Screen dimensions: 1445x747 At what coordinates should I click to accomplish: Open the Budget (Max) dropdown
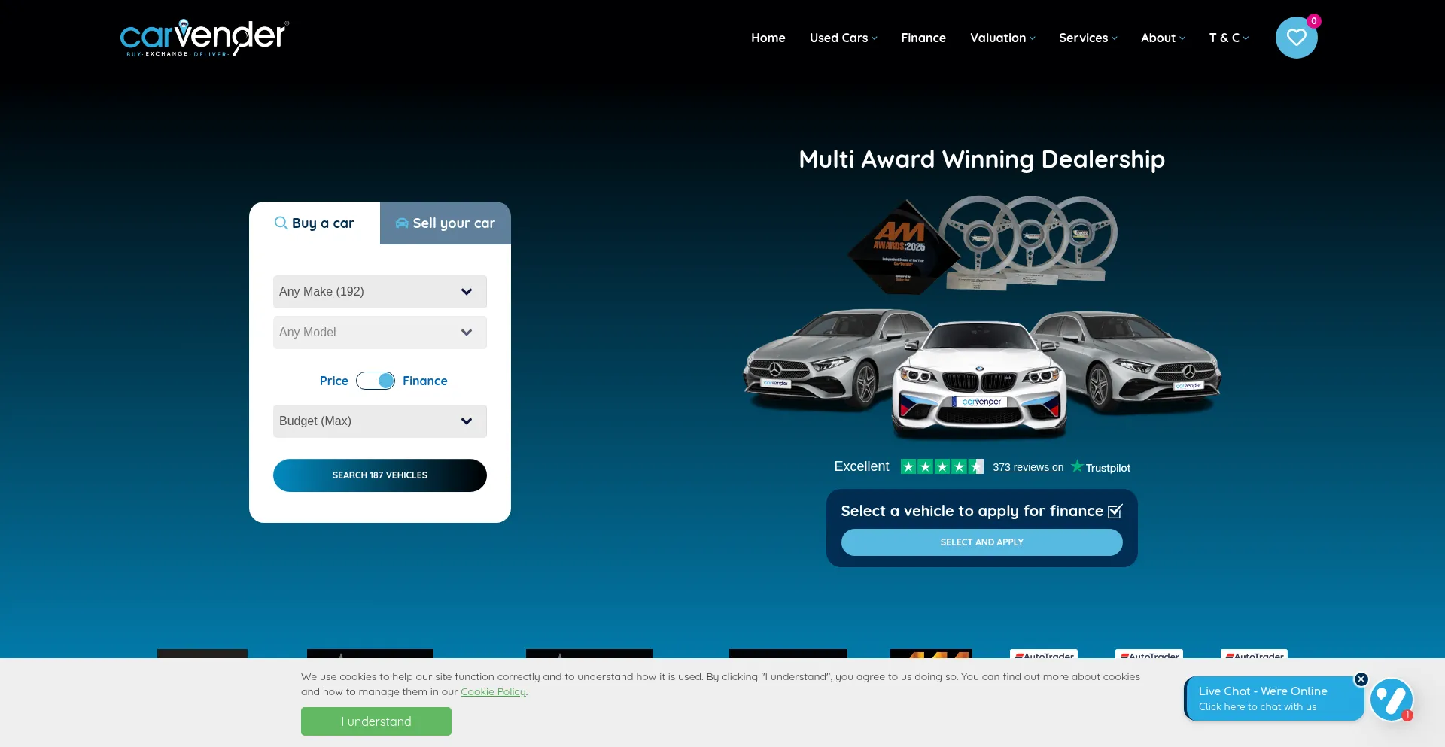[380, 421]
